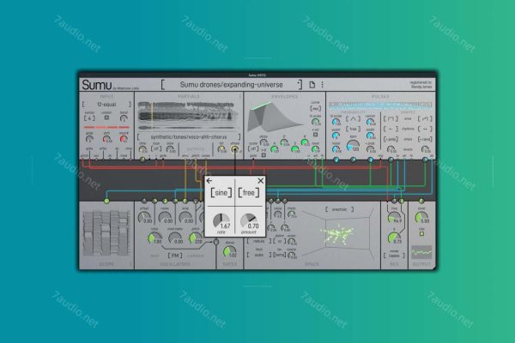The height and width of the screenshot is (343, 515).
Task: Open the three-dot options menu in header
Action: coord(322,85)
